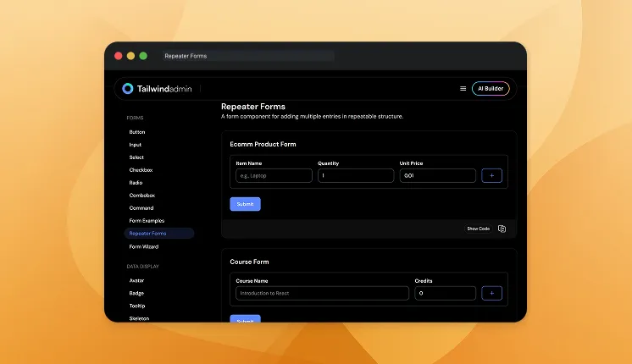Open Combobox in the sidebar

tap(141, 196)
